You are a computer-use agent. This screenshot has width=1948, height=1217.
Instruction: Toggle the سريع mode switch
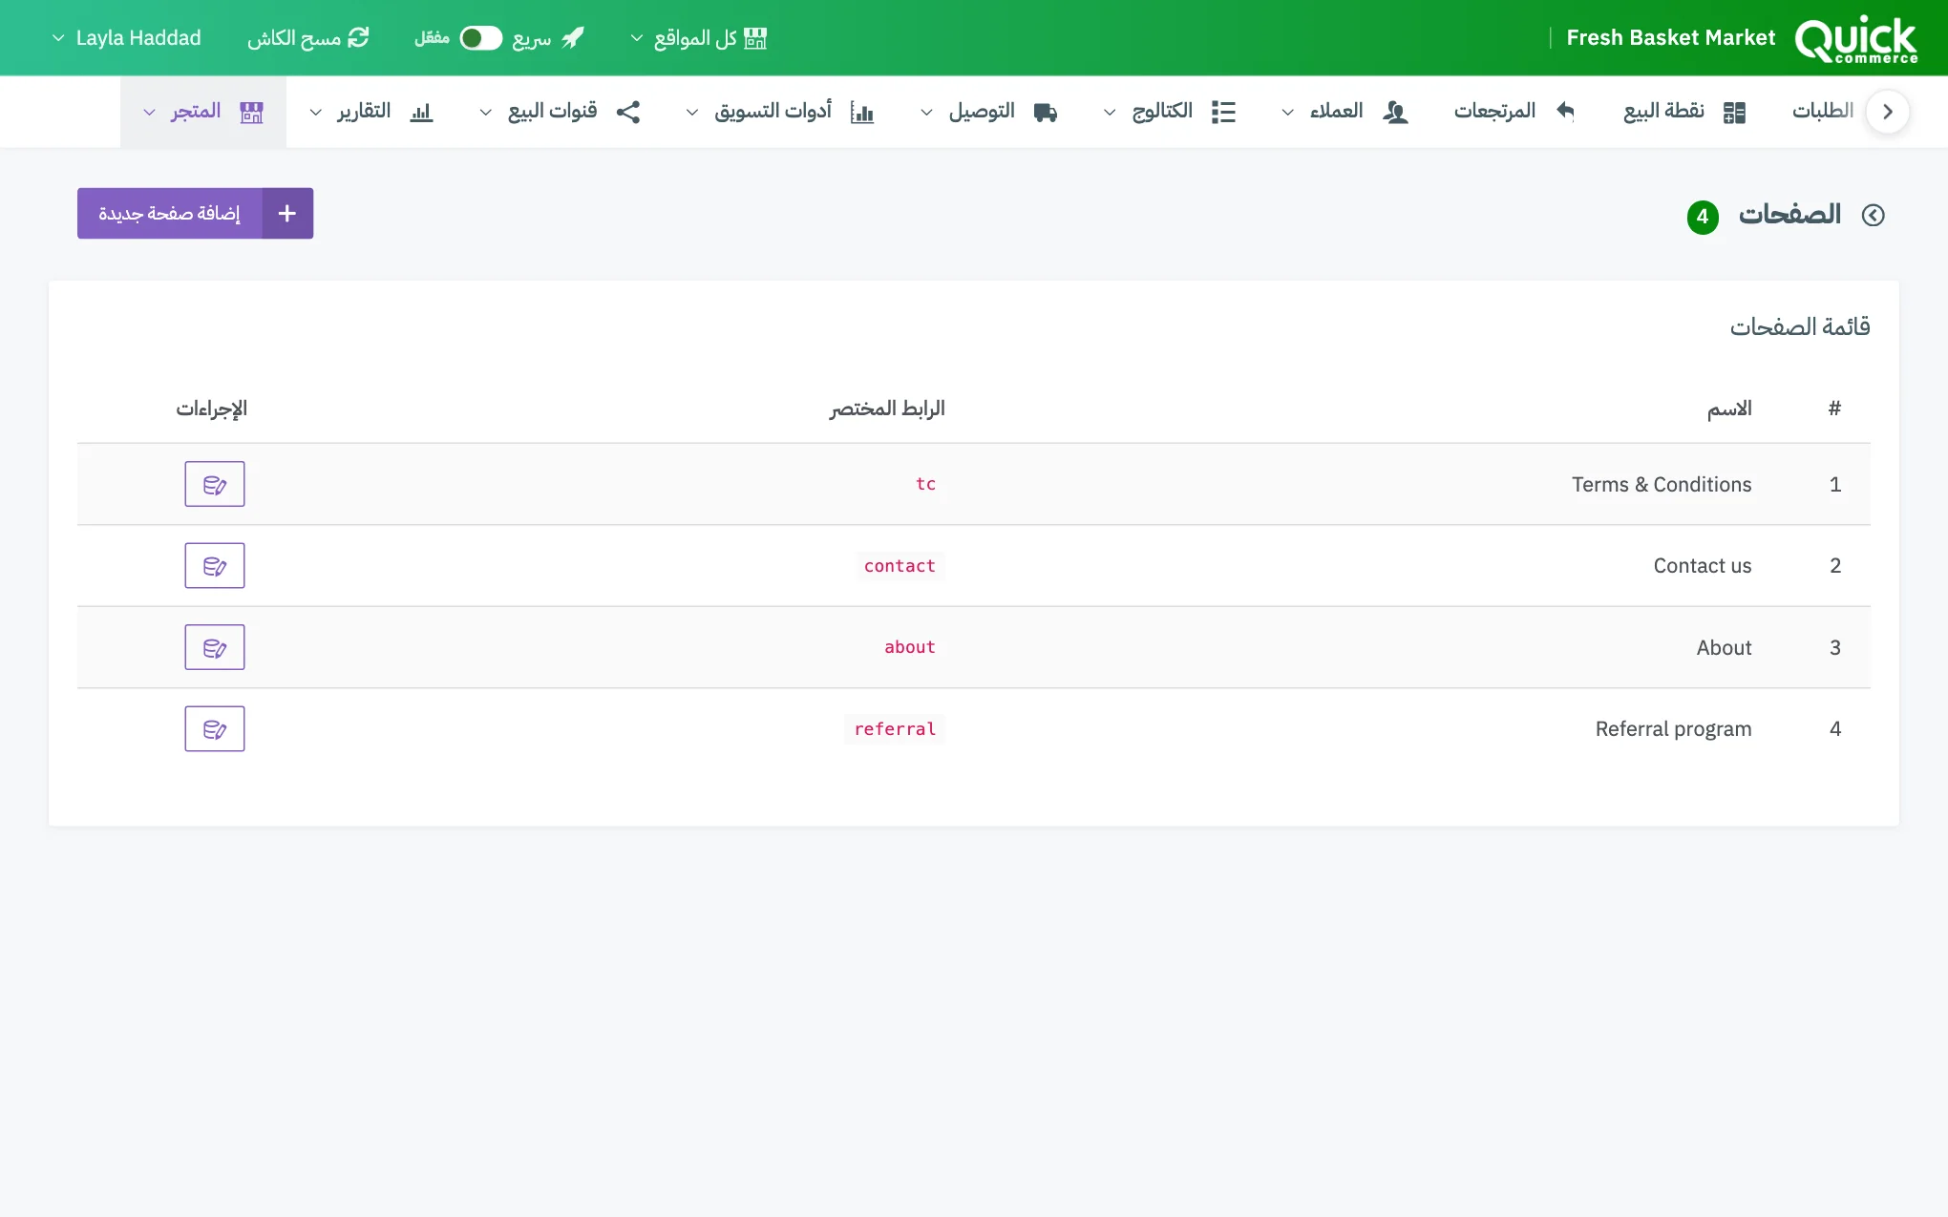pos(480,38)
